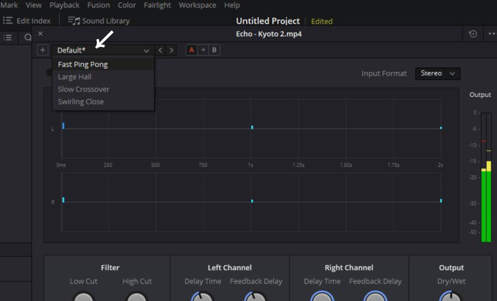Click the left channel first echo marker
Viewport: 497px width, 301px height.
coord(63,126)
